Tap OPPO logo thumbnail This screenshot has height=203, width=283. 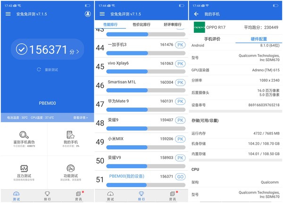[x=199, y=27]
